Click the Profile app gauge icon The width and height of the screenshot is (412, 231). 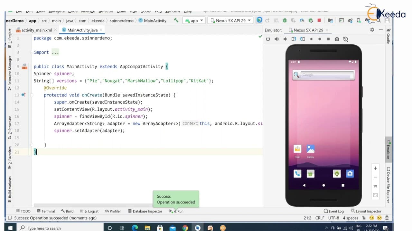click(302, 20)
